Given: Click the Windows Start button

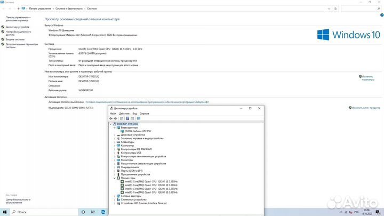Looking at the screenshot, I should coord(4,212).
